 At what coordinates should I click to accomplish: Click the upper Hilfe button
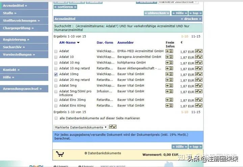(x=180, y=13)
